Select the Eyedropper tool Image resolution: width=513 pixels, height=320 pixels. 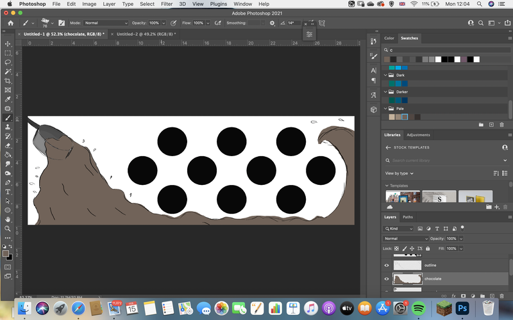point(8,99)
